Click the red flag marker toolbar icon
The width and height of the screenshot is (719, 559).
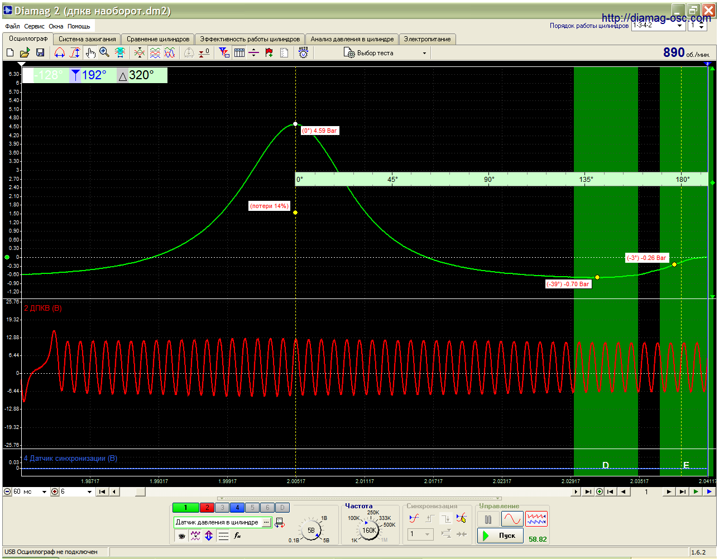[269, 52]
